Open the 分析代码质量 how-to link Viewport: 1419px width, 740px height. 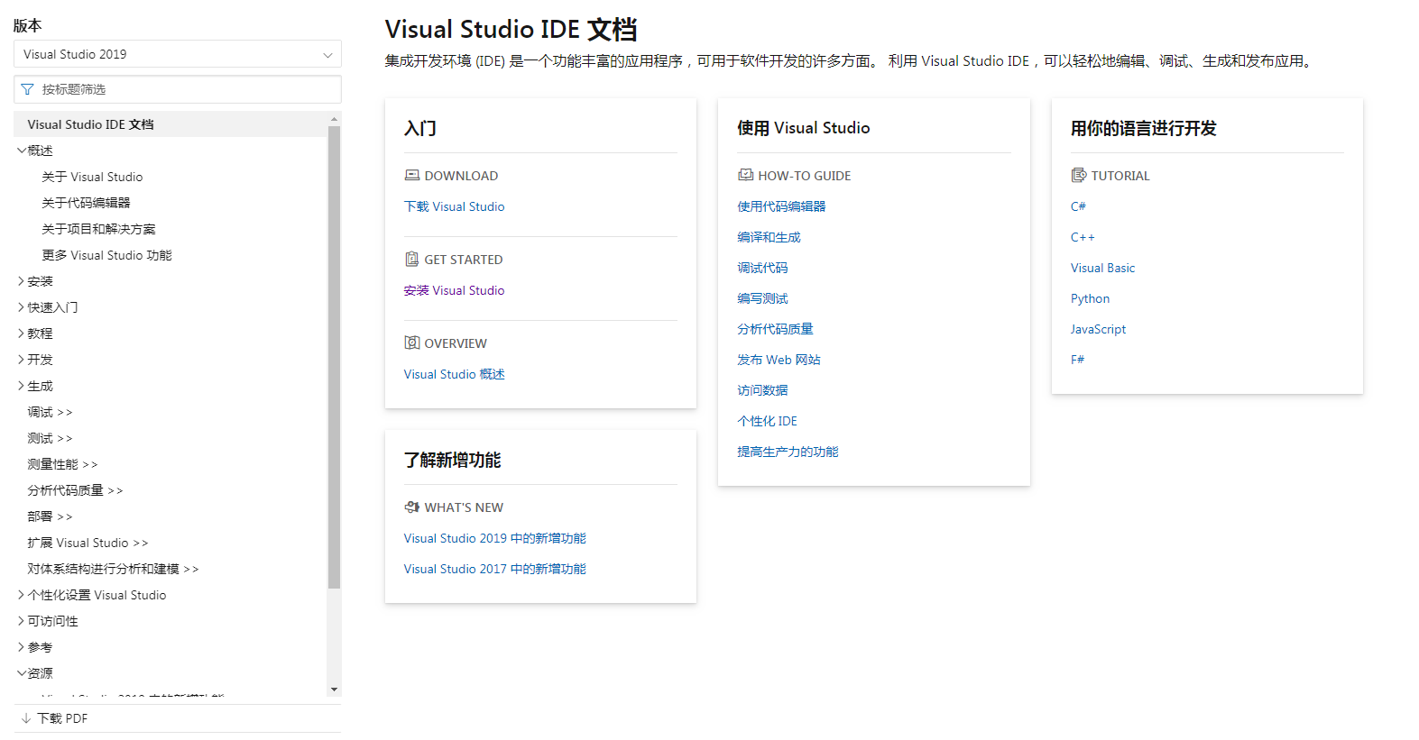coord(775,329)
